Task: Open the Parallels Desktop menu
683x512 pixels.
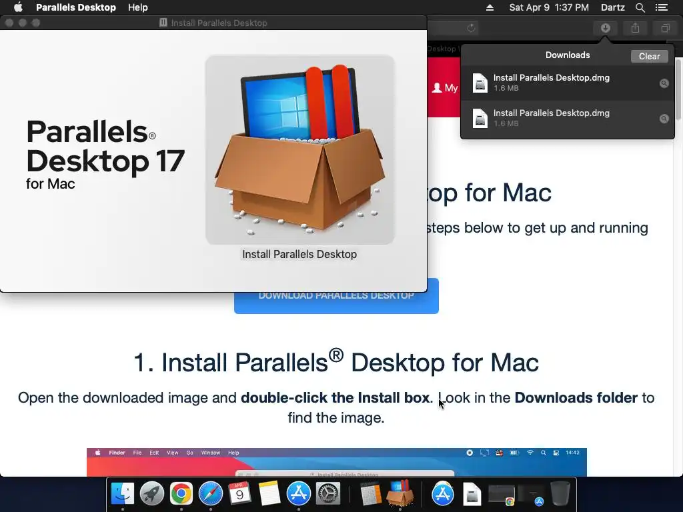Action: point(76,7)
